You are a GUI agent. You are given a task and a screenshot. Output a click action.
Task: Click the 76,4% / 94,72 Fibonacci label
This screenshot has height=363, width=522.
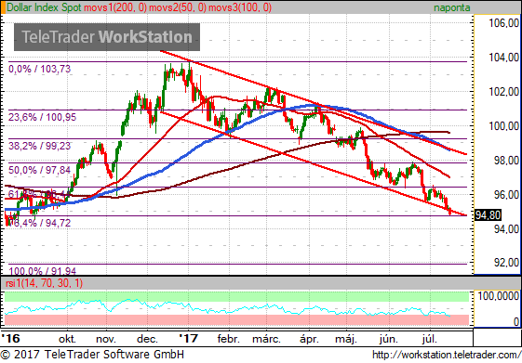coord(39,223)
